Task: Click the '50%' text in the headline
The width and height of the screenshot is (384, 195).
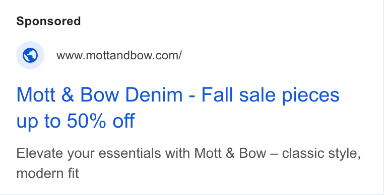Action: click(x=86, y=121)
